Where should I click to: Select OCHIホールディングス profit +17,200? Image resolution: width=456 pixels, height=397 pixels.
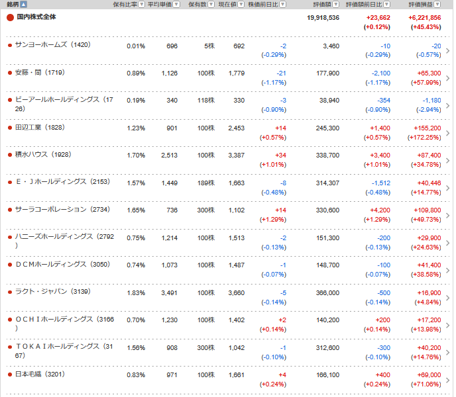(429, 320)
